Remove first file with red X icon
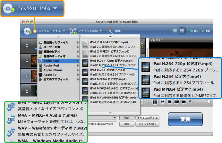The width and height of the screenshot is (222, 143). 142,46
